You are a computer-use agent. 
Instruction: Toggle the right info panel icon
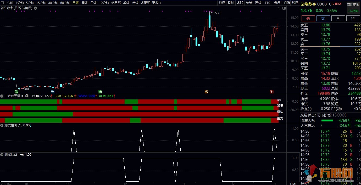(284, 8)
